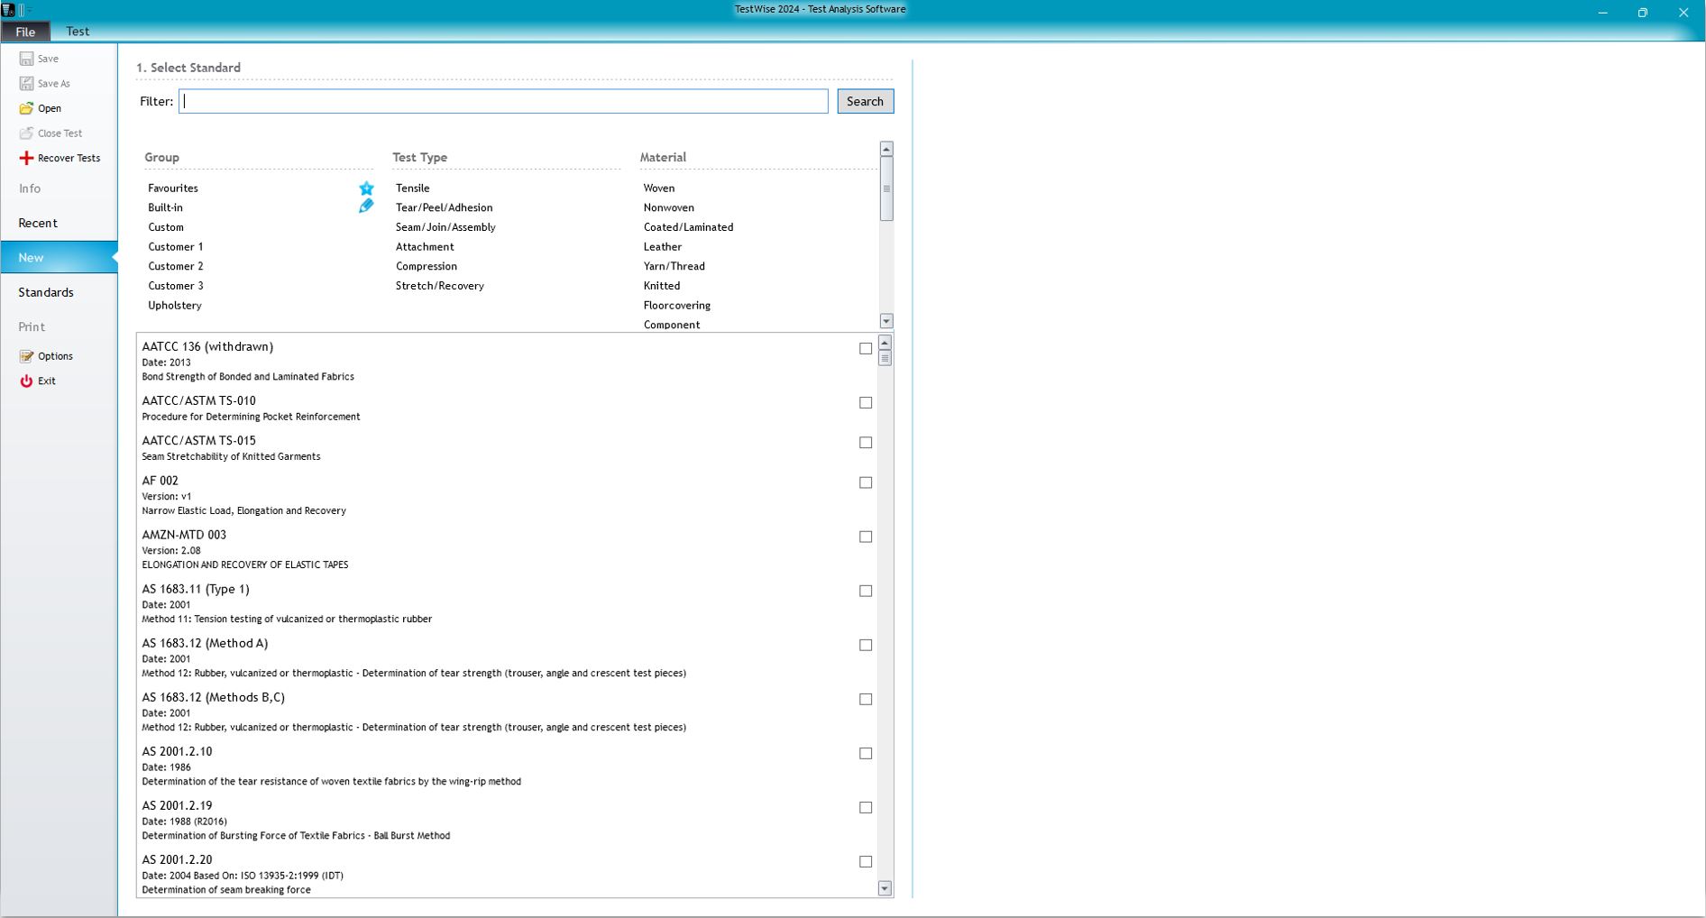Focus the Filter text field

click(503, 101)
